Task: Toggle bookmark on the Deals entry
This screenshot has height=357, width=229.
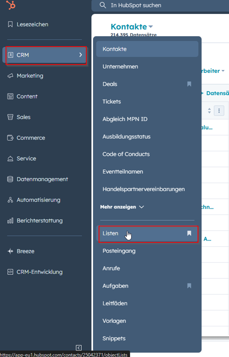Action: pos(189,84)
